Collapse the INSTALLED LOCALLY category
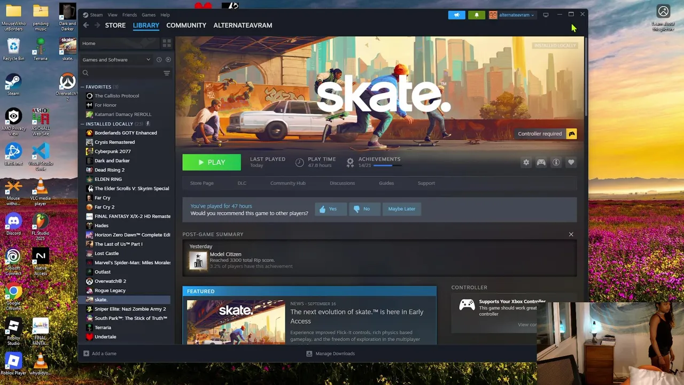Screen dimensions: 684x385 coord(83,124)
